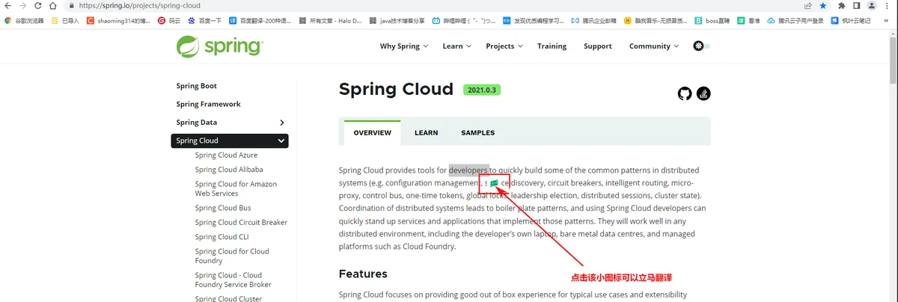Open the 看准 bookmark
This screenshot has height=302, width=898.
click(748, 21)
